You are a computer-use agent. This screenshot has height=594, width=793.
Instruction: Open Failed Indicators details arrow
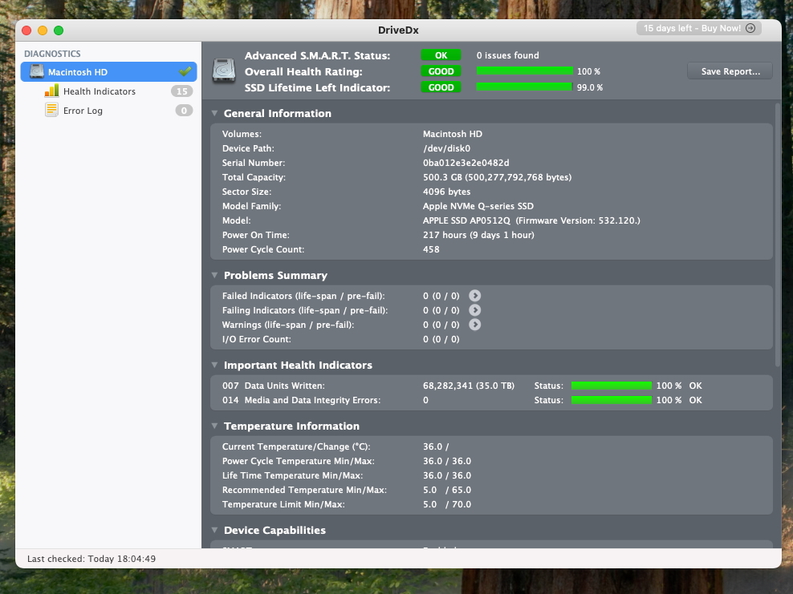click(474, 296)
